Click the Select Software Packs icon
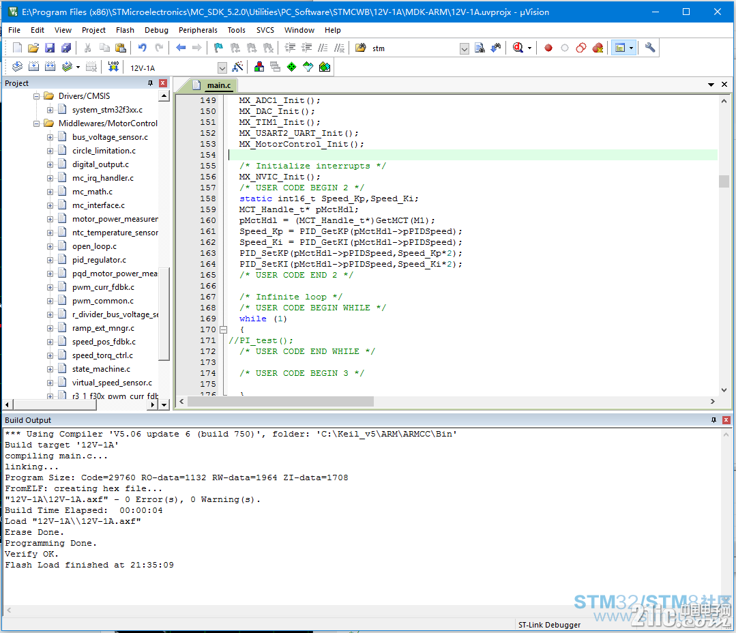This screenshot has width=736, height=633. (x=308, y=67)
